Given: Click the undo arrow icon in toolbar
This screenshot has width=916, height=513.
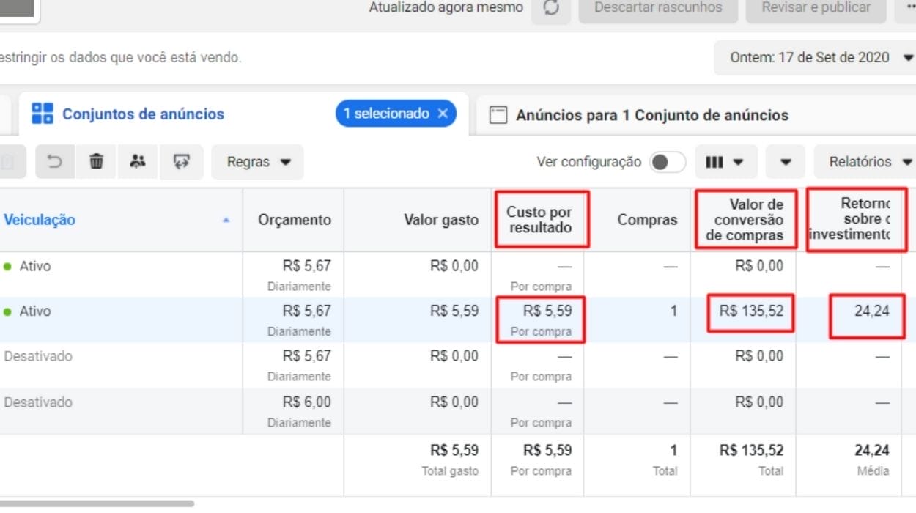Looking at the screenshot, I should tap(55, 162).
